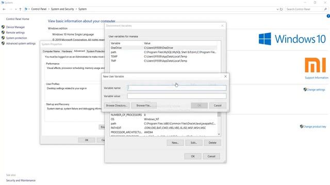Image resolution: width=330 pixels, height=185 pixels.
Task: Go back with the navigation arrow
Action: tap(4, 9)
